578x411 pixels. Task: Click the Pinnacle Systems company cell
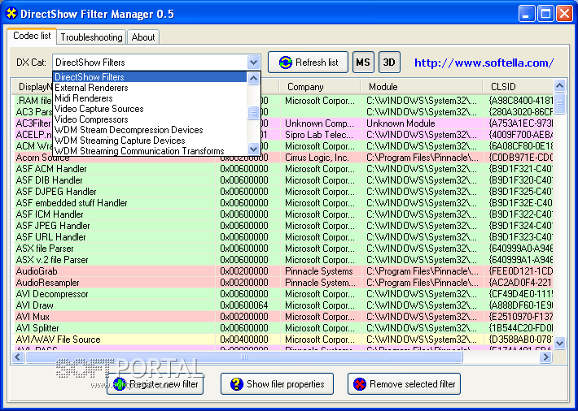[319, 271]
